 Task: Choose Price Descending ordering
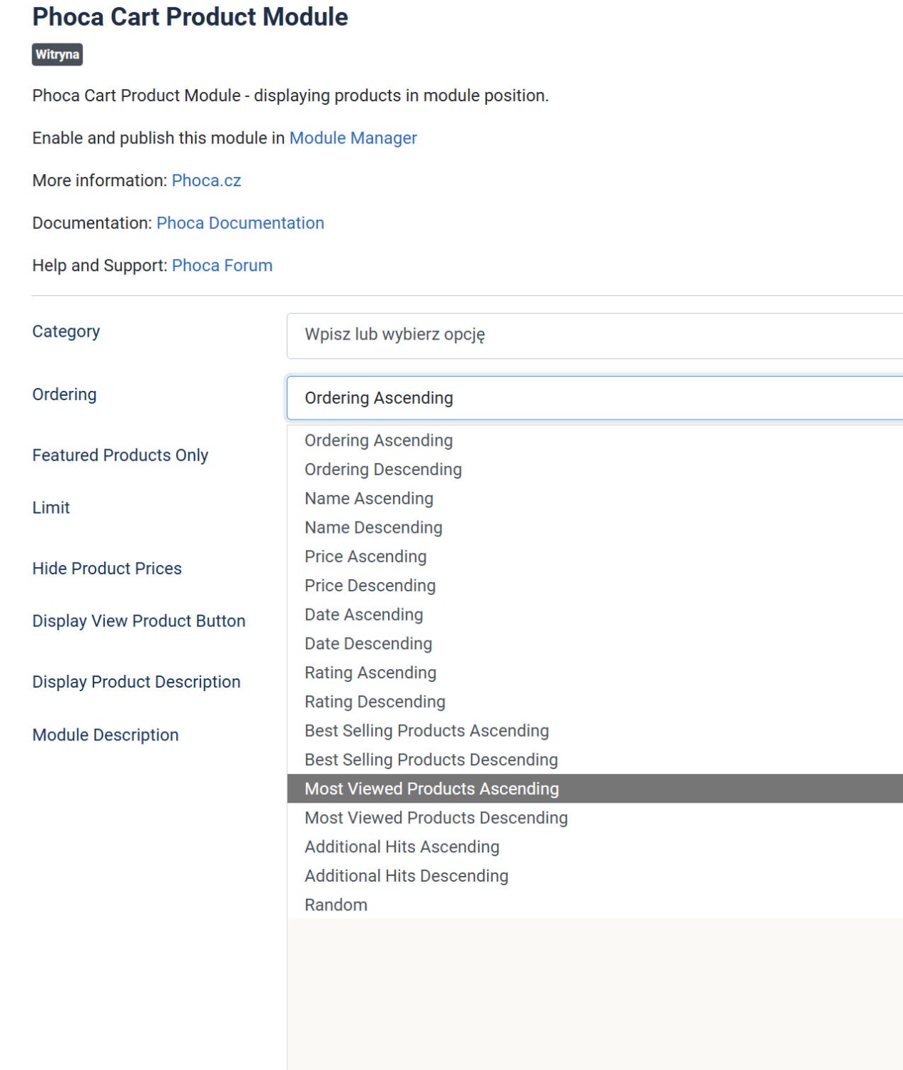click(x=369, y=586)
